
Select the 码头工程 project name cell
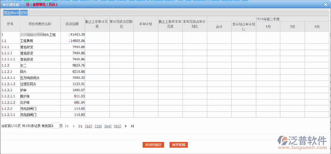pos(40,35)
